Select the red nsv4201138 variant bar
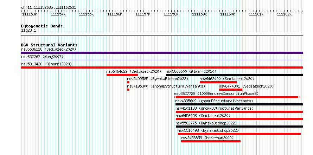The image size is (313, 155). pos(239,112)
